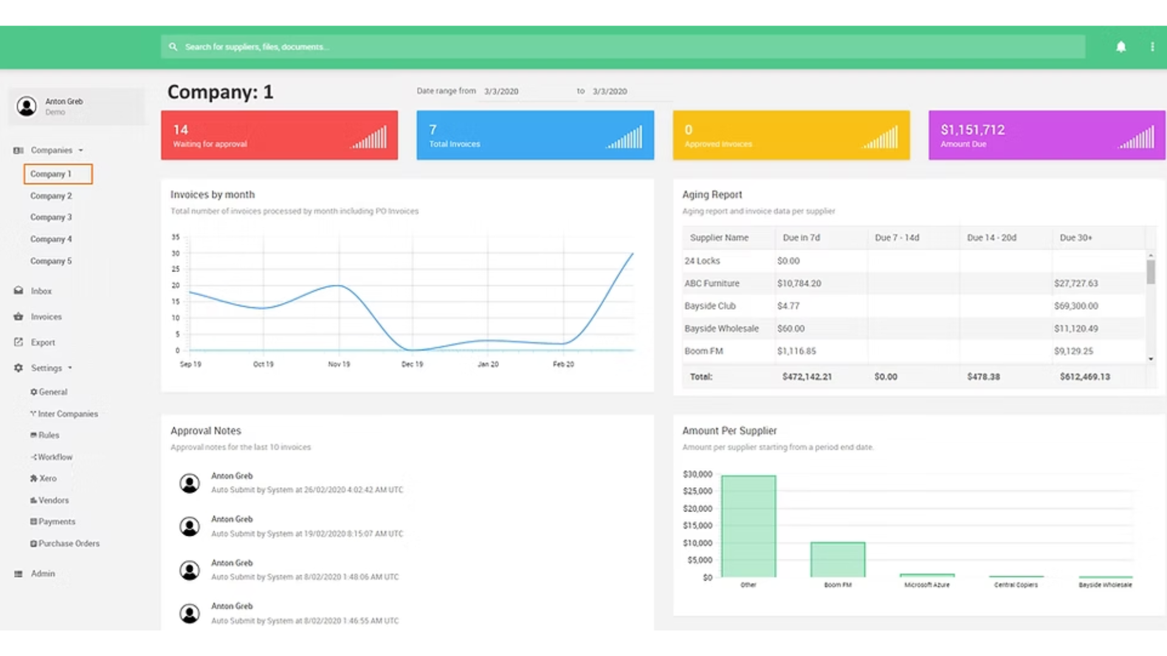This screenshot has height=656, width=1167.
Task: Collapse the Companies menu arrow
Action: point(80,151)
